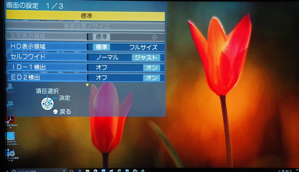This screenshot has height=172, width=299.
Task: Set セルフワイド to ジャスト
Action: pyautogui.click(x=146, y=58)
